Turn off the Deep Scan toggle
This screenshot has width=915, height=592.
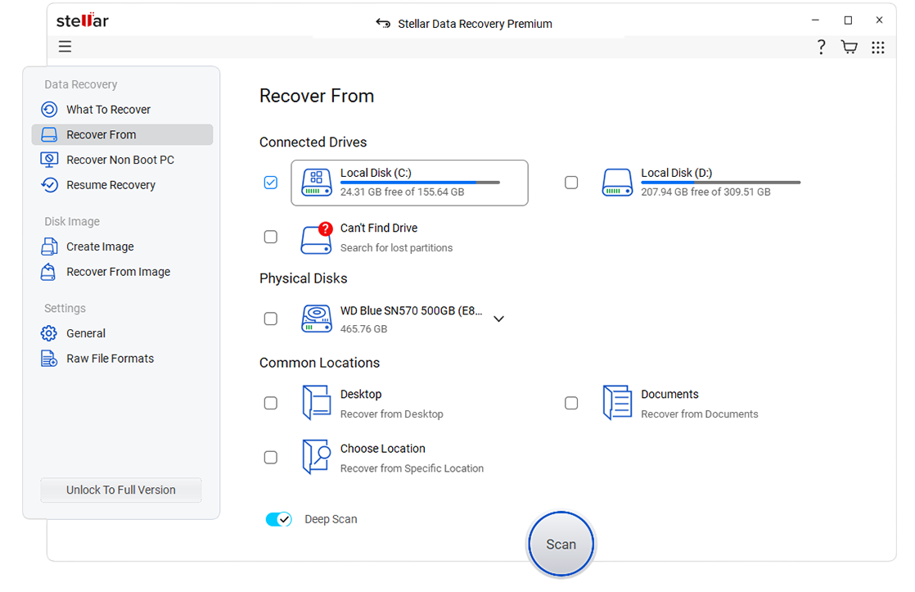(x=278, y=519)
